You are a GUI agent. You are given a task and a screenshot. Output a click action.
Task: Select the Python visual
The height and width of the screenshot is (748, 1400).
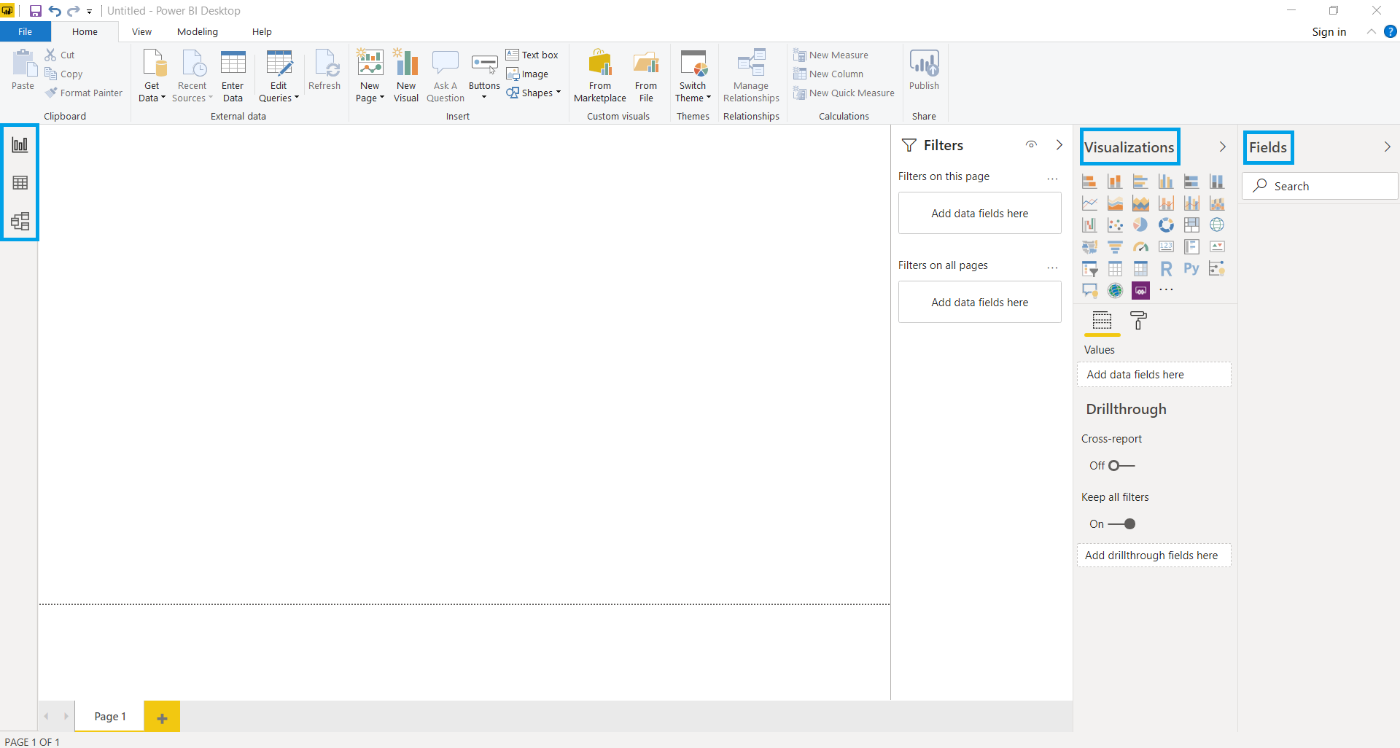[1191, 269]
